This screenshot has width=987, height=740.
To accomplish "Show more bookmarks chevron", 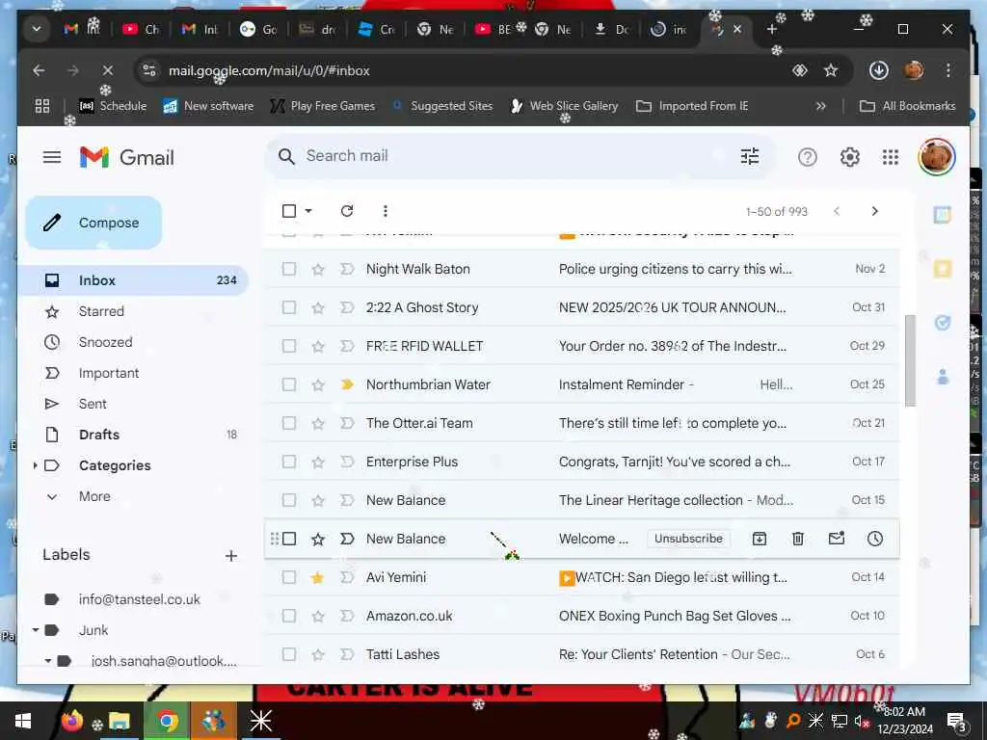I will point(821,106).
